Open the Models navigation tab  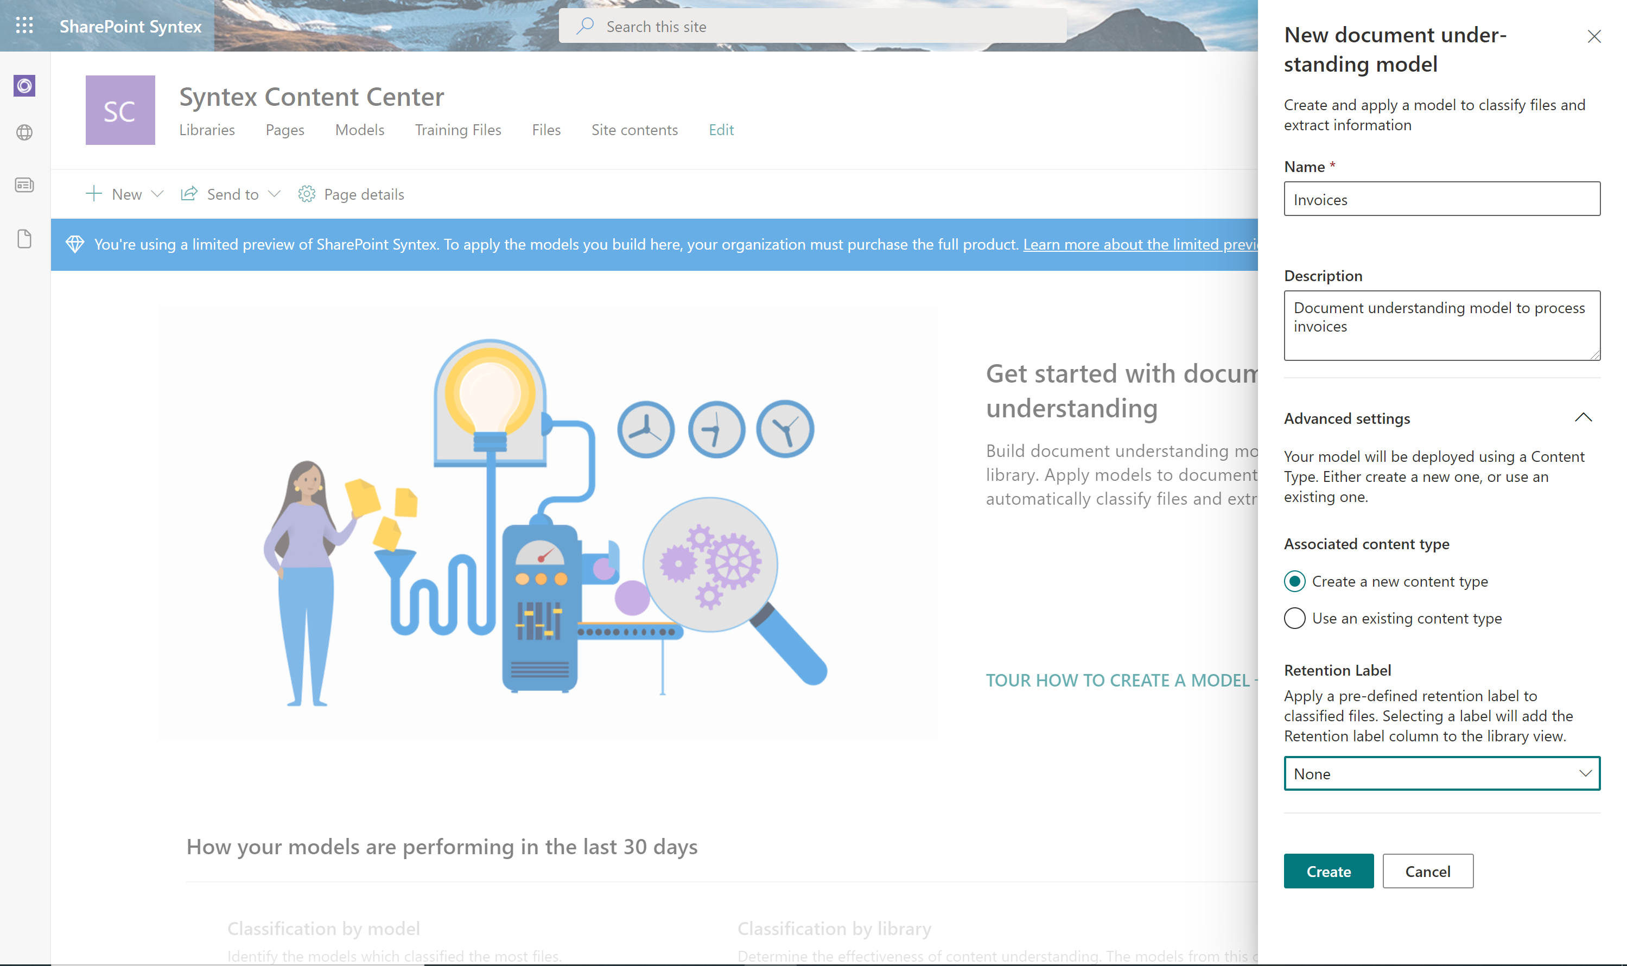pos(359,130)
